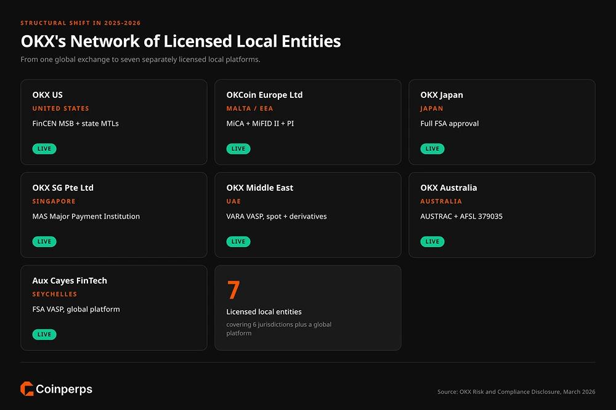The height and width of the screenshot is (410, 616).
Task: Click the OKX US card title
Action: point(47,95)
